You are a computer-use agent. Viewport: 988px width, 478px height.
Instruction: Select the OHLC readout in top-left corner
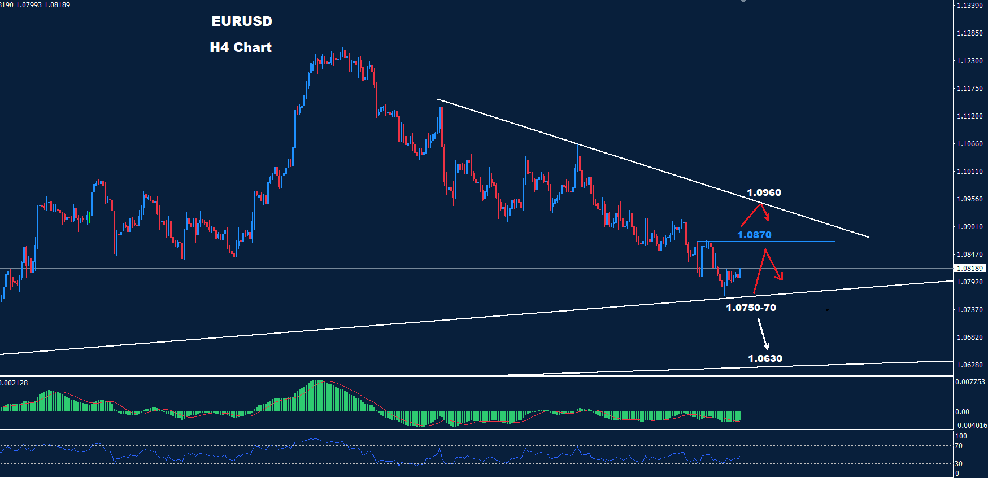point(35,5)
